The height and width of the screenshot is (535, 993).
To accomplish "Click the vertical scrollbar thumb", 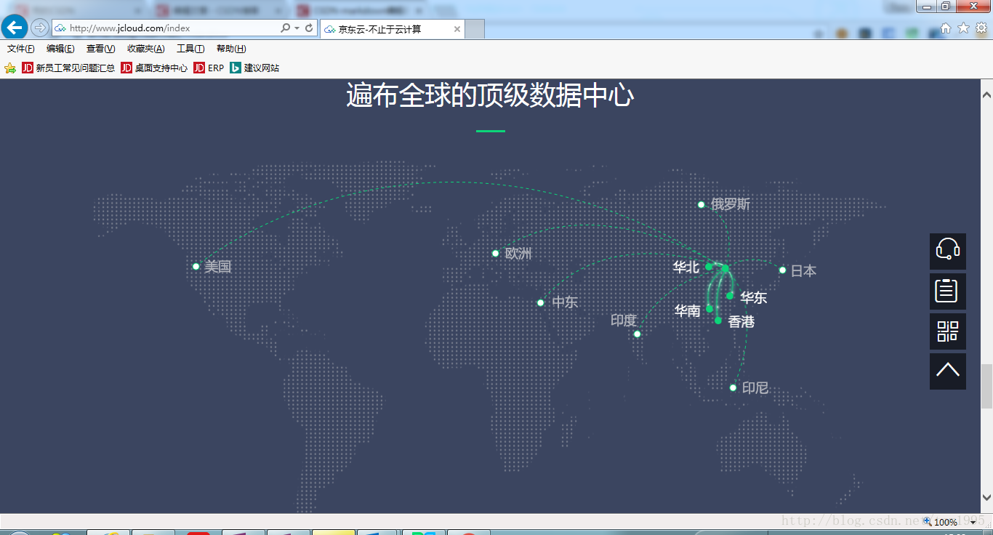I will click(986, 386).
